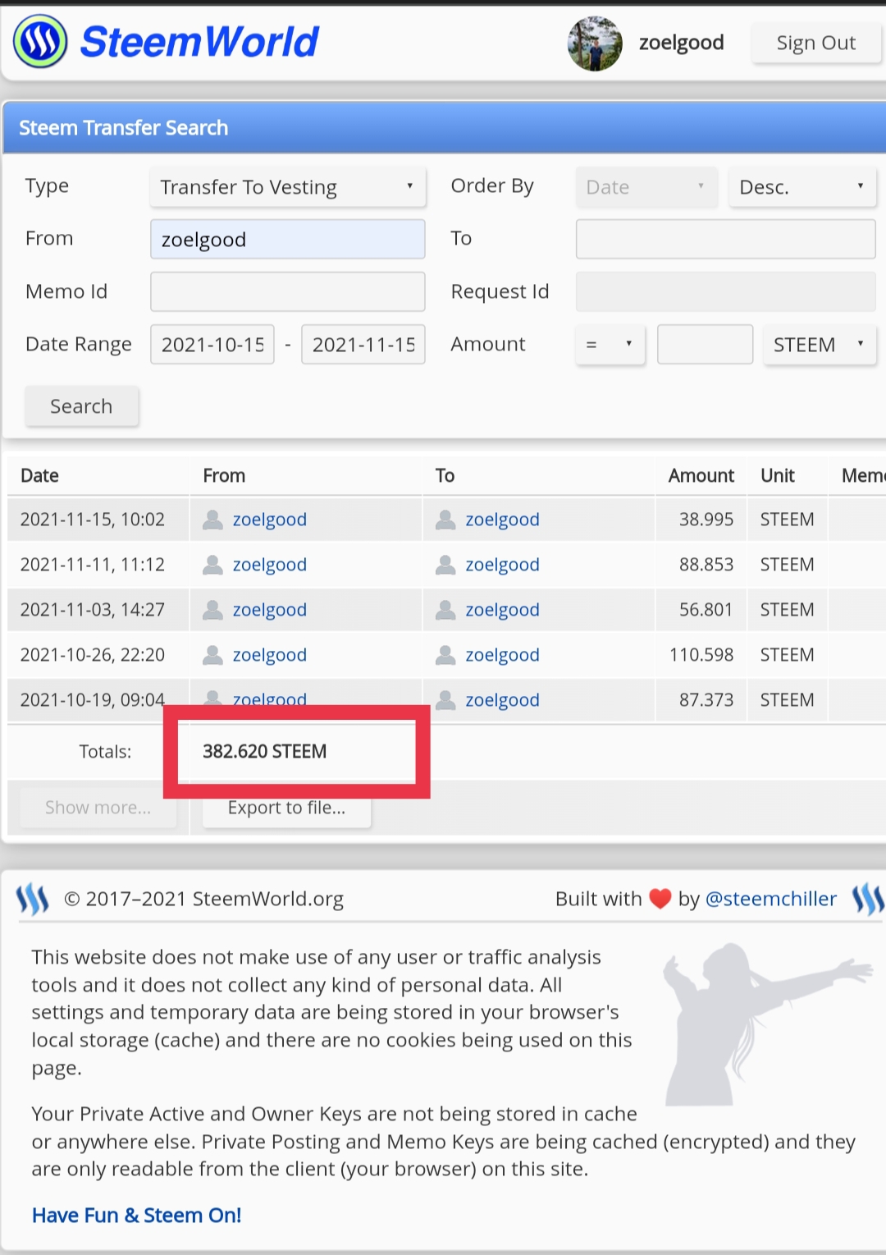The image size is (886, 1255).
Task: Open To zoelgood link in 2021-11-15 row
Action: pos(502,520)
